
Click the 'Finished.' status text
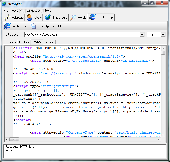click(9, 150)
